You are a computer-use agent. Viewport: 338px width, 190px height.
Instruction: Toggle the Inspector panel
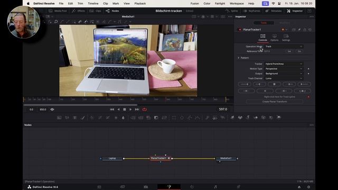click(295, 11)
